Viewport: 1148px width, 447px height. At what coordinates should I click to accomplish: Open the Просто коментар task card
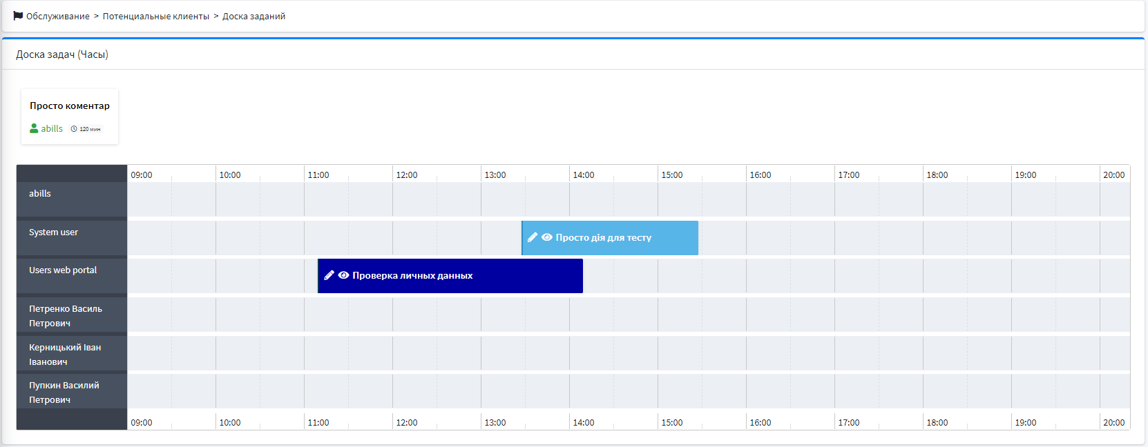pos(70,106)
